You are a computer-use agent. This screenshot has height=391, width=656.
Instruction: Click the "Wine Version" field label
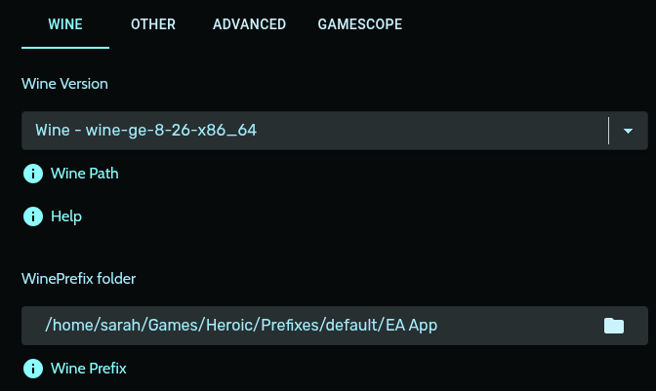pyautogui.click(x=64, y=84)
